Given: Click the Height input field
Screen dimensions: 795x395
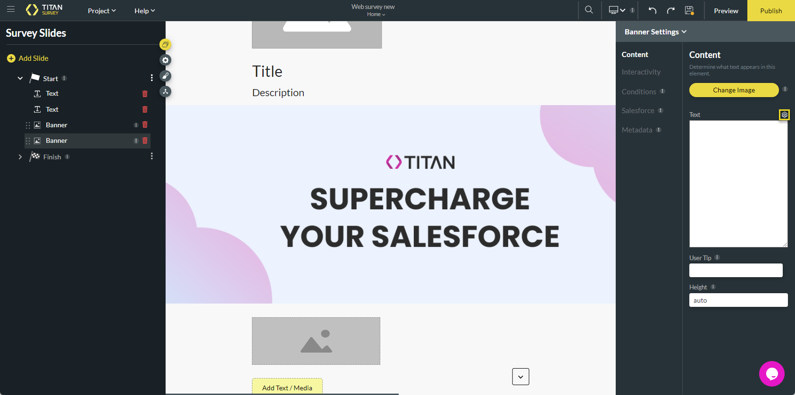Looking at the screenshot, I should (x=738, y=300).
